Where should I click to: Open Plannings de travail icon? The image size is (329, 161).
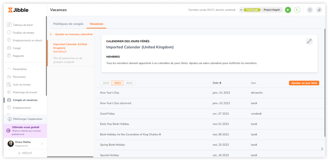coord(9,92)
